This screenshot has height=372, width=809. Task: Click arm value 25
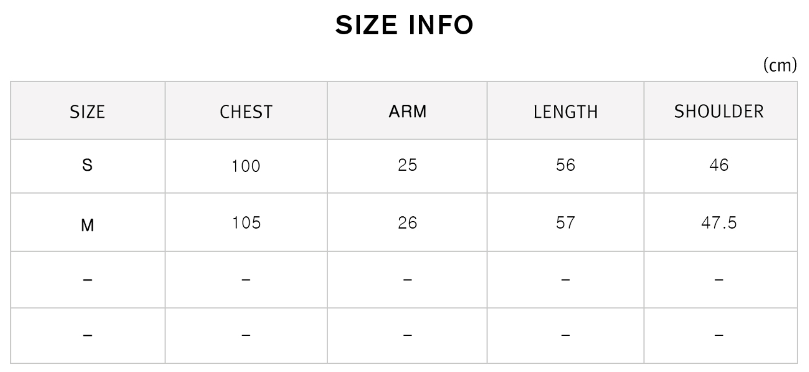click(407, 165)
